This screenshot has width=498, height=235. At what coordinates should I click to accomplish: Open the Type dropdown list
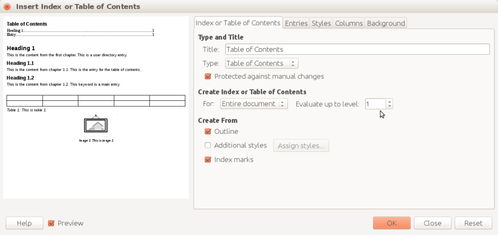click(x=262, y=63)
